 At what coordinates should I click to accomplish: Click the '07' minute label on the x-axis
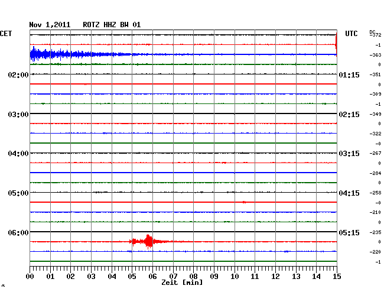[173, 277]
